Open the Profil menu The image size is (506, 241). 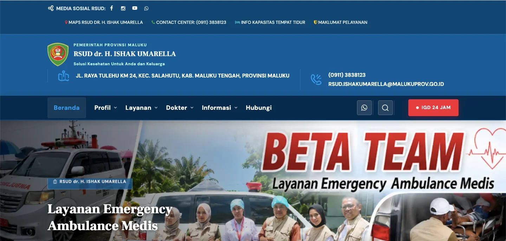pos(103,108)
